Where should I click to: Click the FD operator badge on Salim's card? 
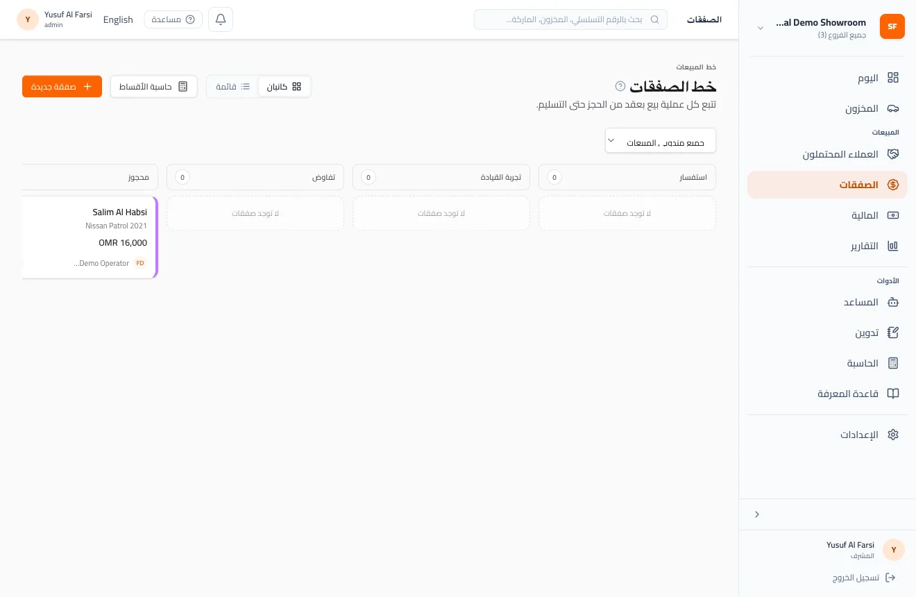tap(140, 263)
